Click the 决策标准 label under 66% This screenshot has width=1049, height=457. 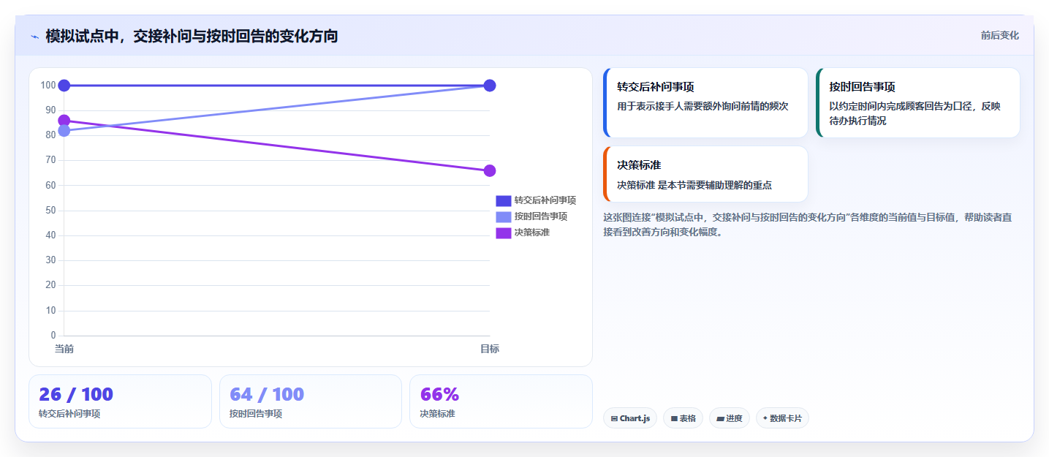pyautogui.click(x=437, y=414)
